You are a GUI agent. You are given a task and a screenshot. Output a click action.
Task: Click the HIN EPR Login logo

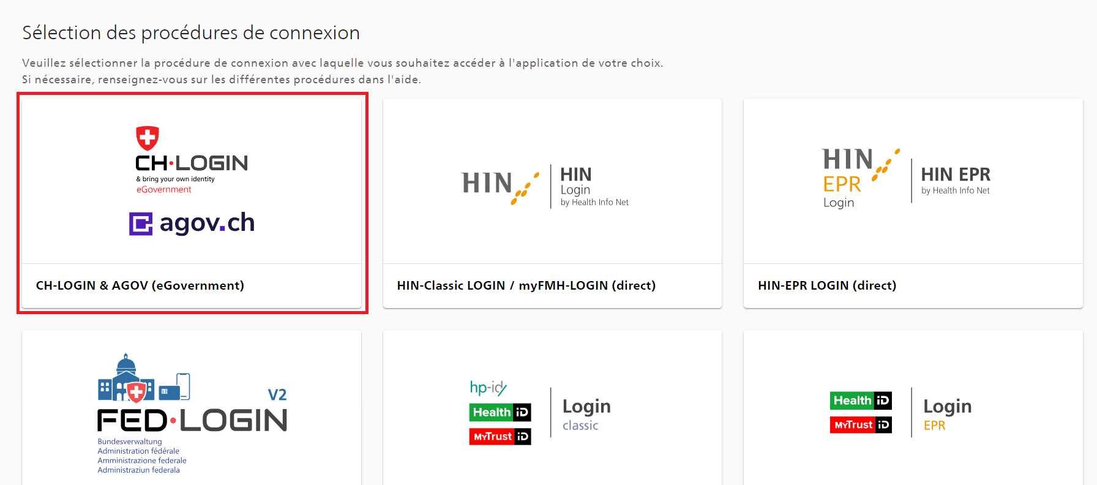[906, 178]
